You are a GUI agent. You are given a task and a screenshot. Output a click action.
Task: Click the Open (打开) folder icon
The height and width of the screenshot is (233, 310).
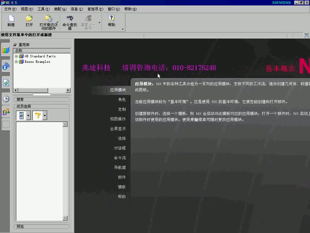pos(29,18)
